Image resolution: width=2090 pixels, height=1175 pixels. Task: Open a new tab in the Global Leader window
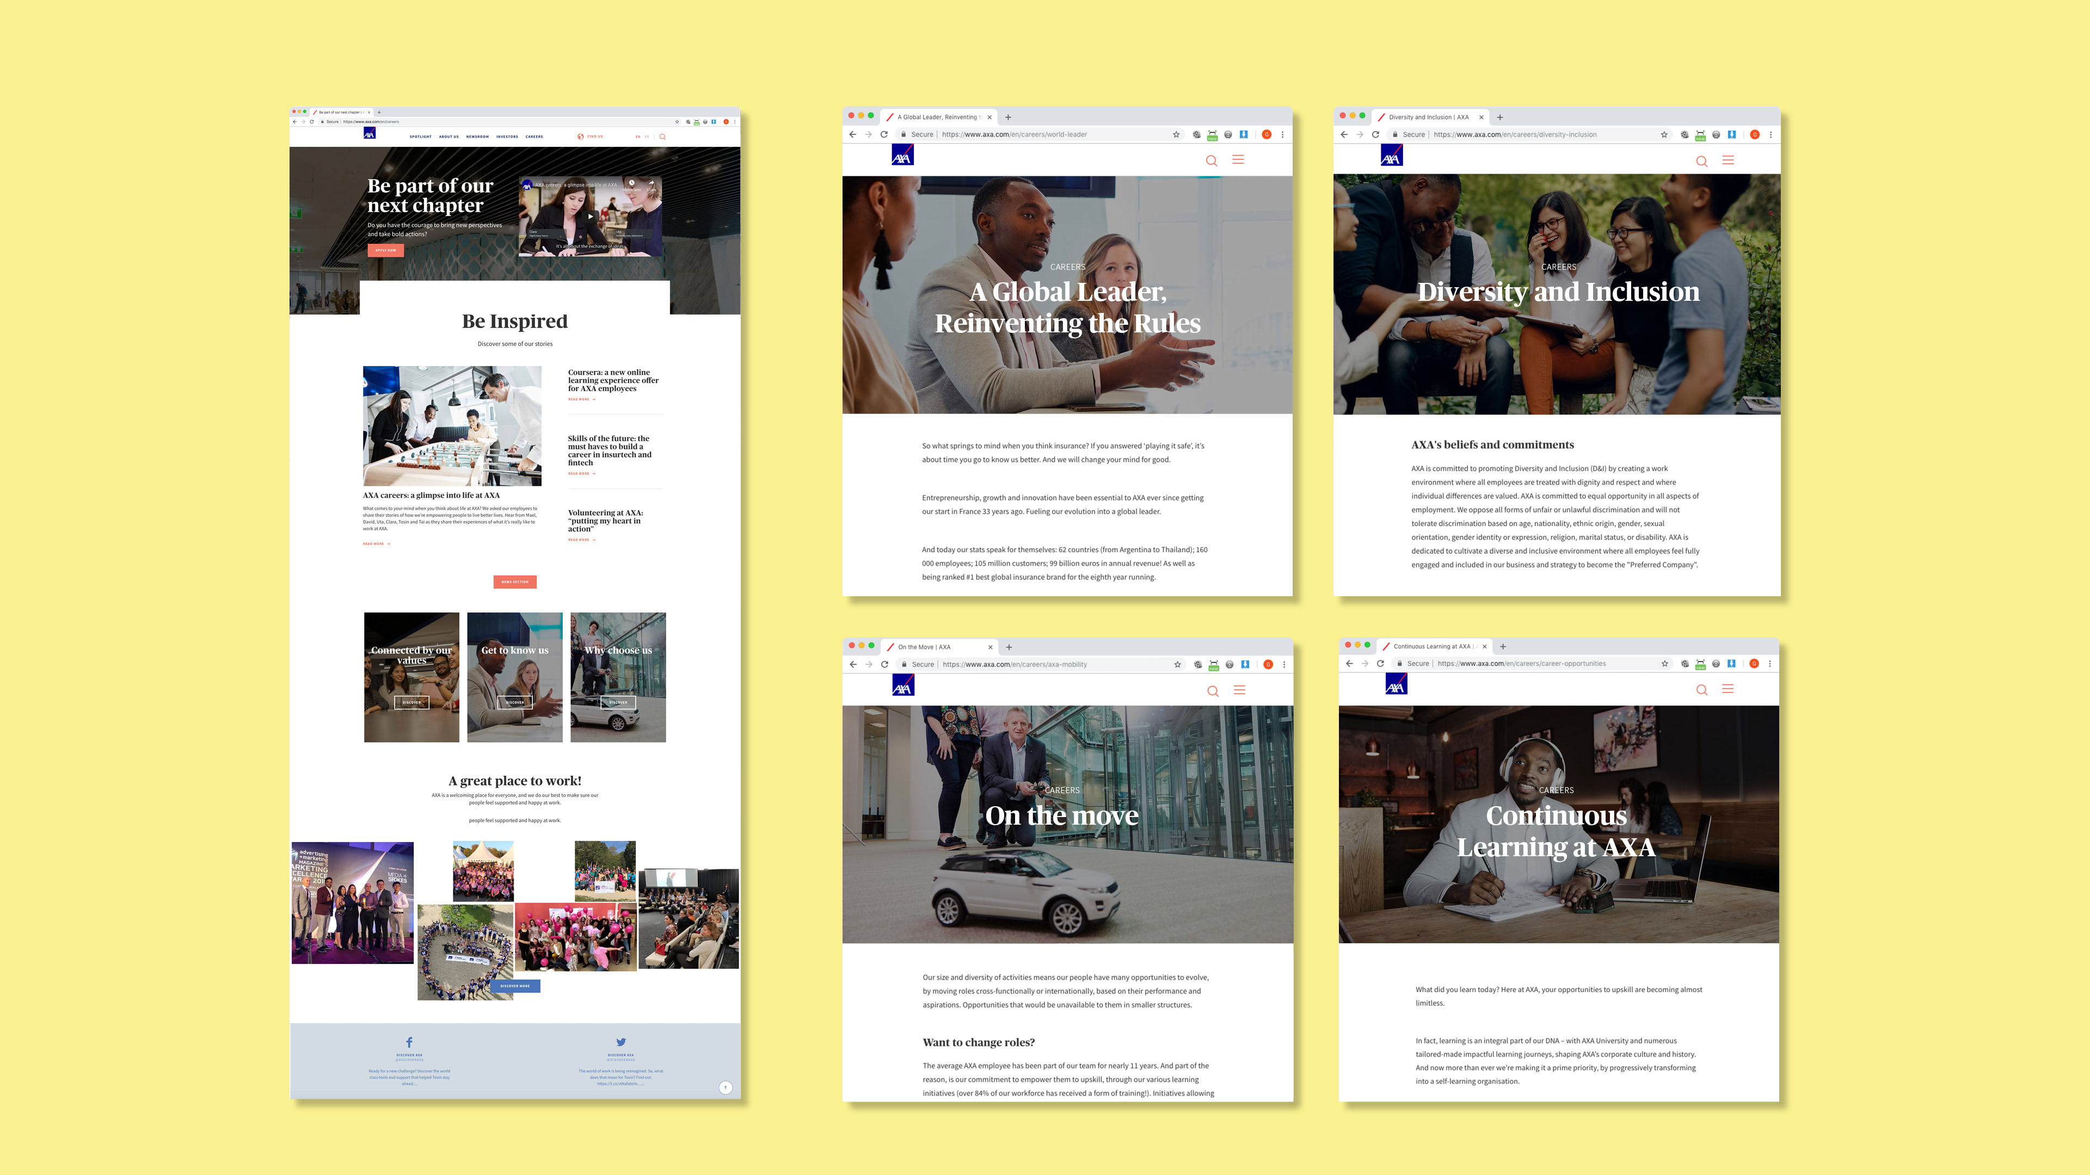coord(1009,117)
